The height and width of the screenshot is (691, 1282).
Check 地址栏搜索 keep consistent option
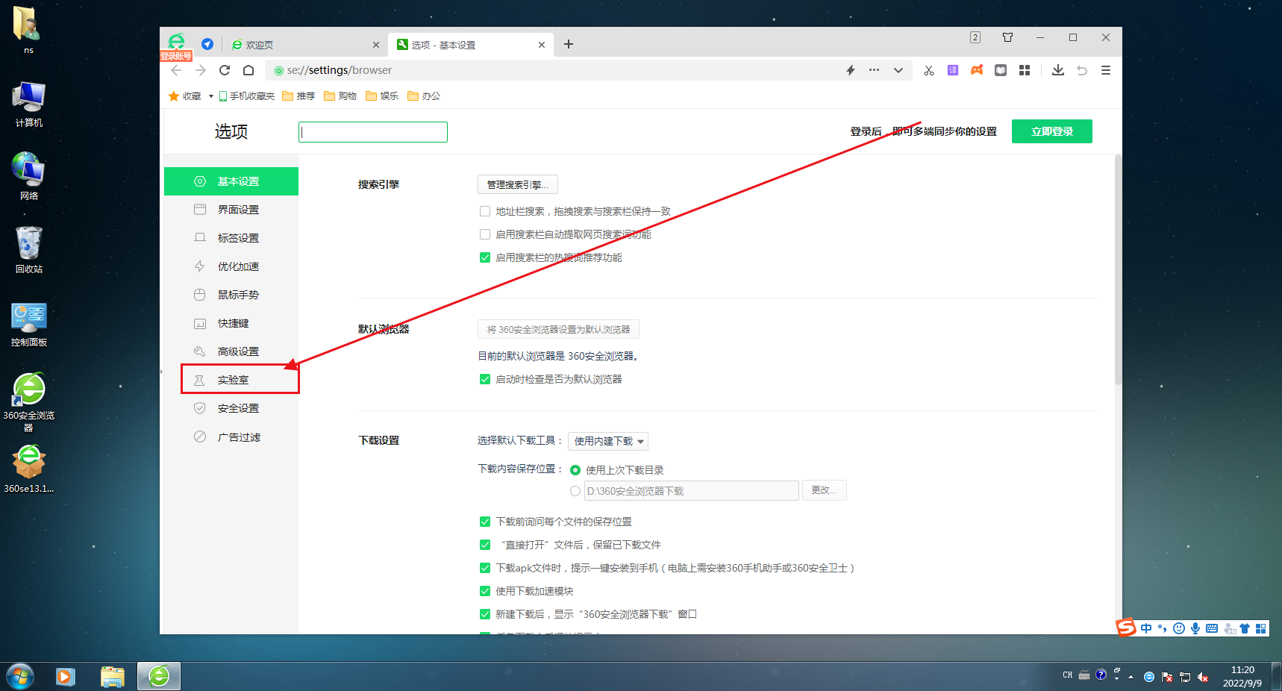[x=485, y=211]
